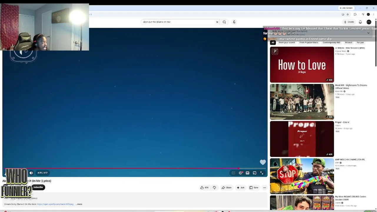Viewport: 377px width, 212px height.
Task: Switch to theater mode
Action: 248,173
